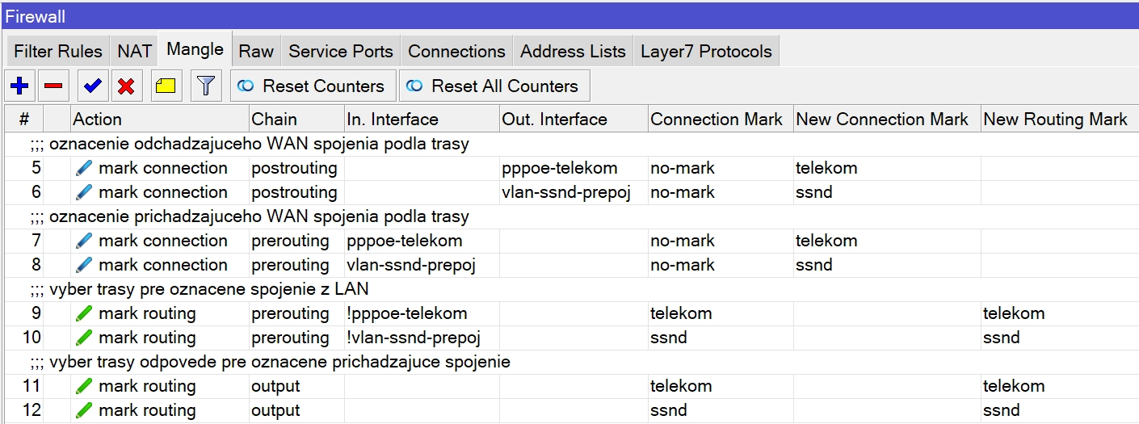The height and width of the screenshot is (424, 1139).
Task: Click green pencil icon of rule 12
Action: pyautogui.click(x=84, y=410)
